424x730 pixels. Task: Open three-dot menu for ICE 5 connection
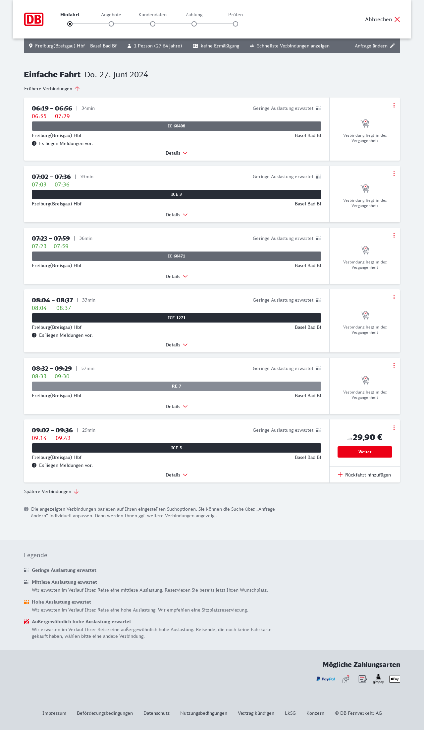(x=394, y=428)
